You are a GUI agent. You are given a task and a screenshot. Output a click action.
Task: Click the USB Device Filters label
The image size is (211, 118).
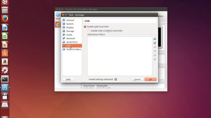click(96, 34)
